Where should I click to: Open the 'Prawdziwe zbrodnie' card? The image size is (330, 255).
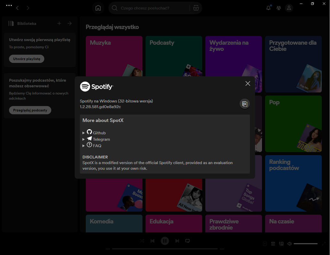click(x=233, y=223)
